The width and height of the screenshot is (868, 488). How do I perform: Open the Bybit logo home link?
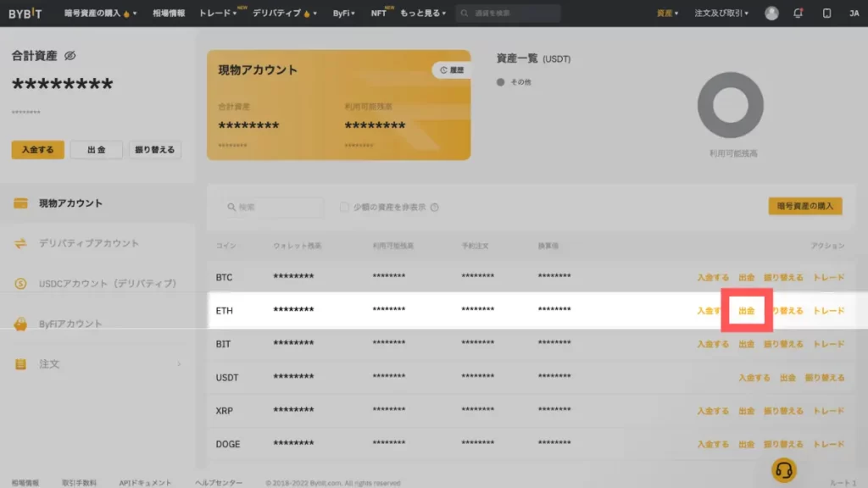coord(25,14)
